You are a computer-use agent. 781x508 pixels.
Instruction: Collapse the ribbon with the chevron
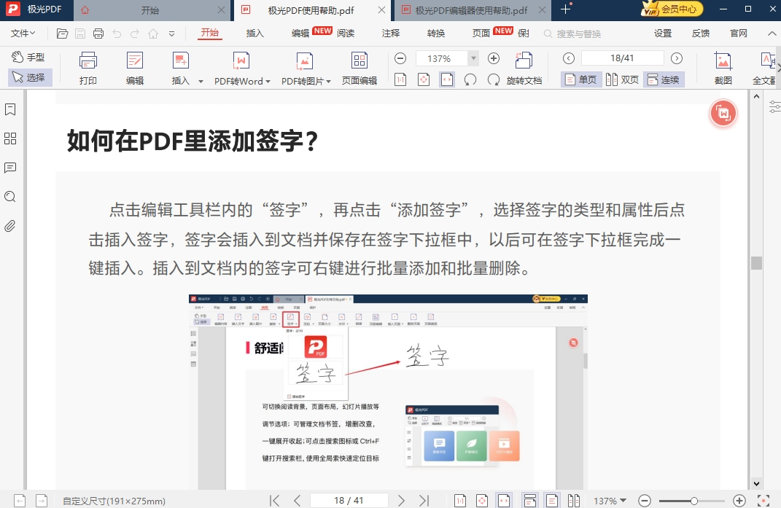[772, 34]
